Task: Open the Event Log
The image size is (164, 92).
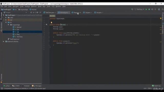Action: tap(156, 86)
